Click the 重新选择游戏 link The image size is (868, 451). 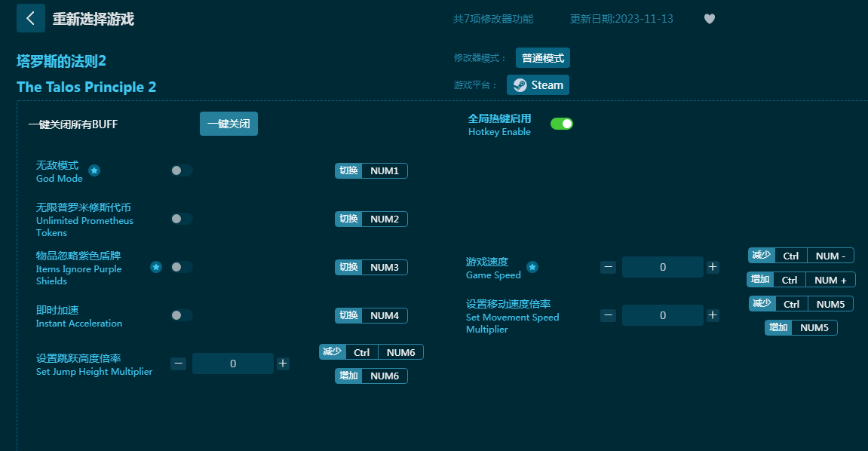coord(93,19)
